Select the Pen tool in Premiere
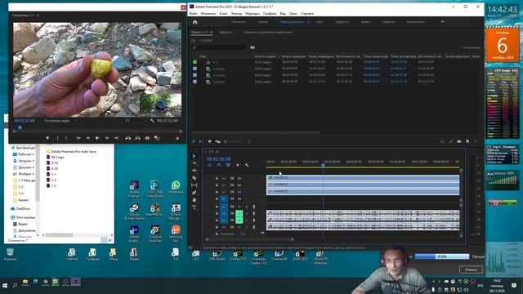Viewport: 523px width, 294px height. point(194,193)
